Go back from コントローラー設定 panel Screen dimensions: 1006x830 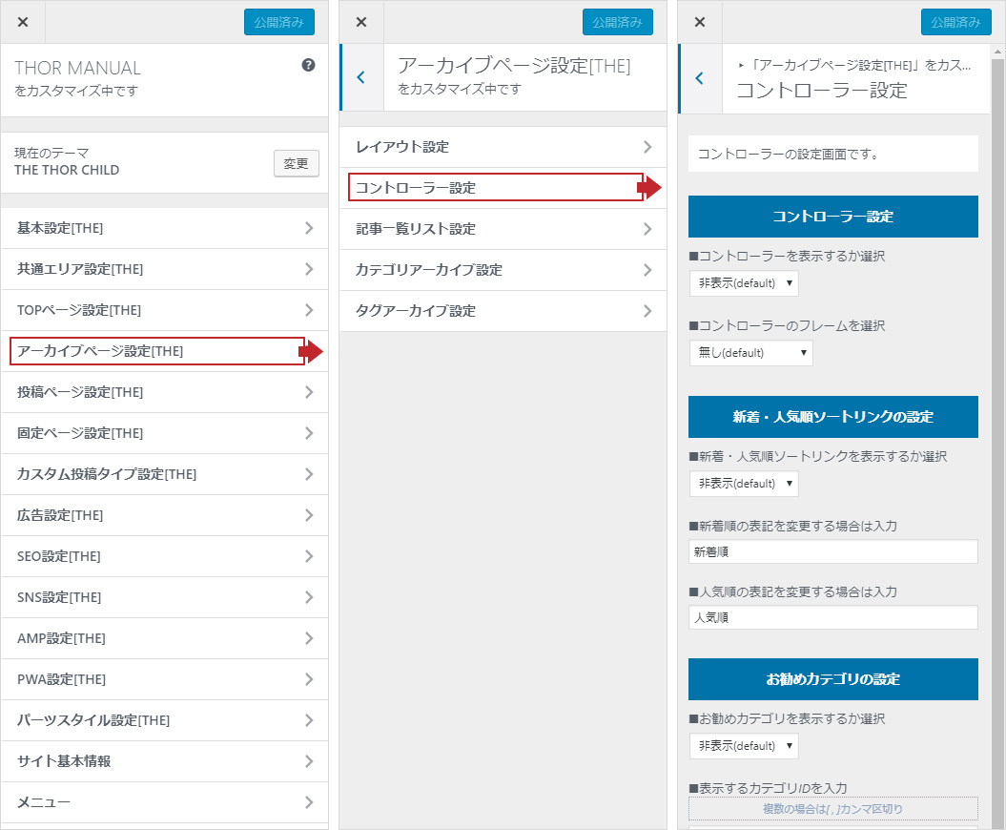point(700,78)
